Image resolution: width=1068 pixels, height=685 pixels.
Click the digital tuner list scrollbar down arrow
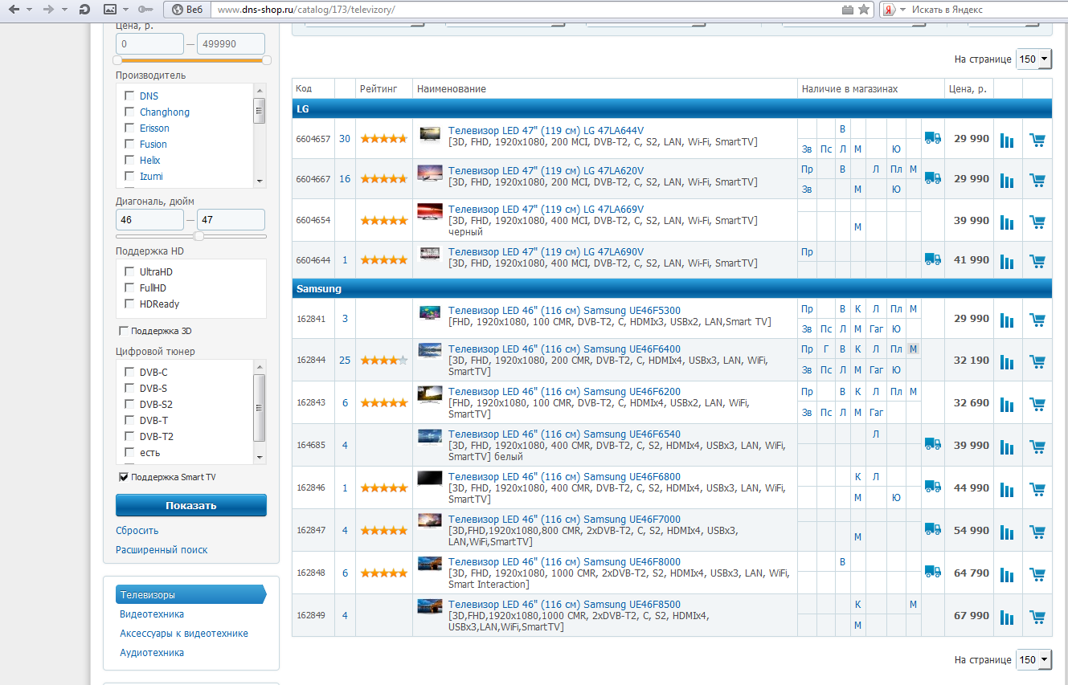[260, 458]
